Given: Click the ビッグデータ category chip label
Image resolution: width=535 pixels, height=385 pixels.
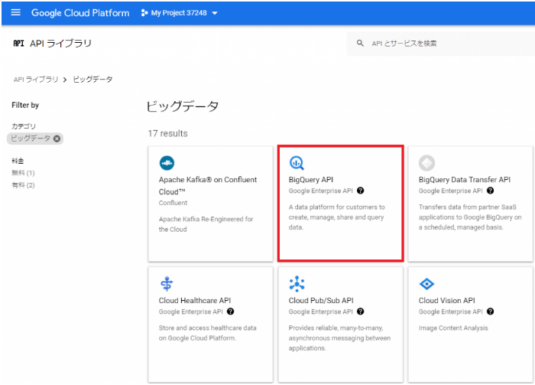Looking at the screenshot, I should (31, 139).
